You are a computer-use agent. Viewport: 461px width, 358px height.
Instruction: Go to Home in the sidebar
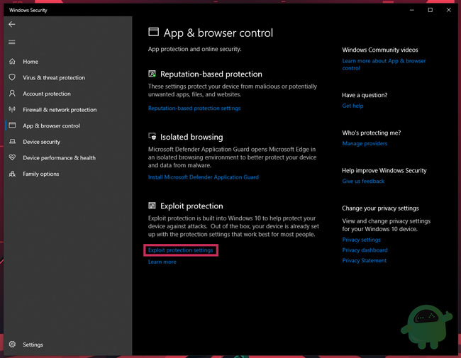(x=30, y=62)
